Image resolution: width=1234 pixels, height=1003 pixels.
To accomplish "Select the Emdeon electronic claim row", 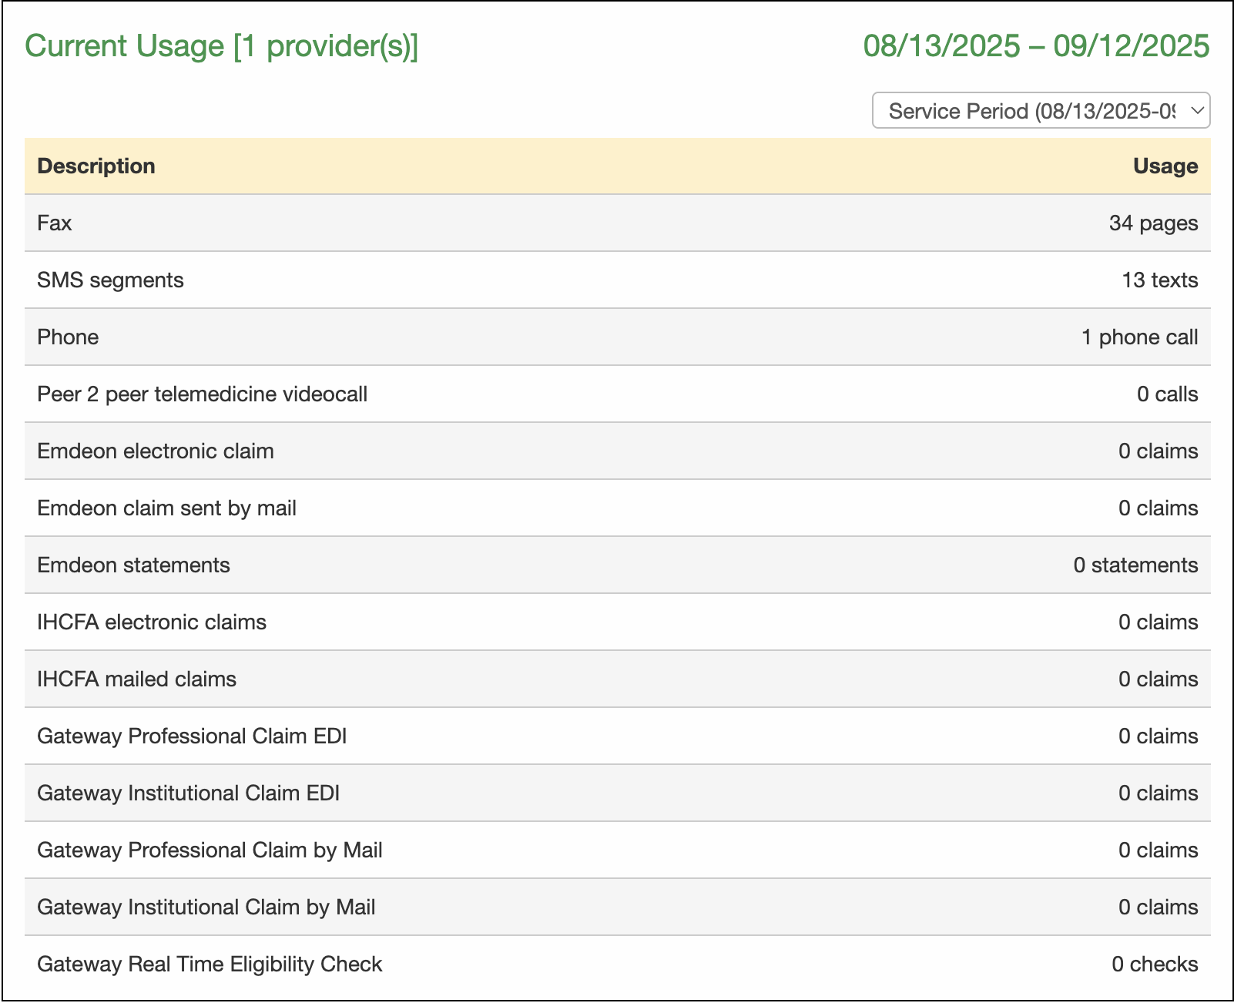I will coord(156,451).
